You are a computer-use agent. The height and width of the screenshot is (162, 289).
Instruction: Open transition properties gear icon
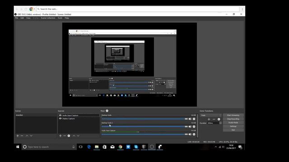219,119
